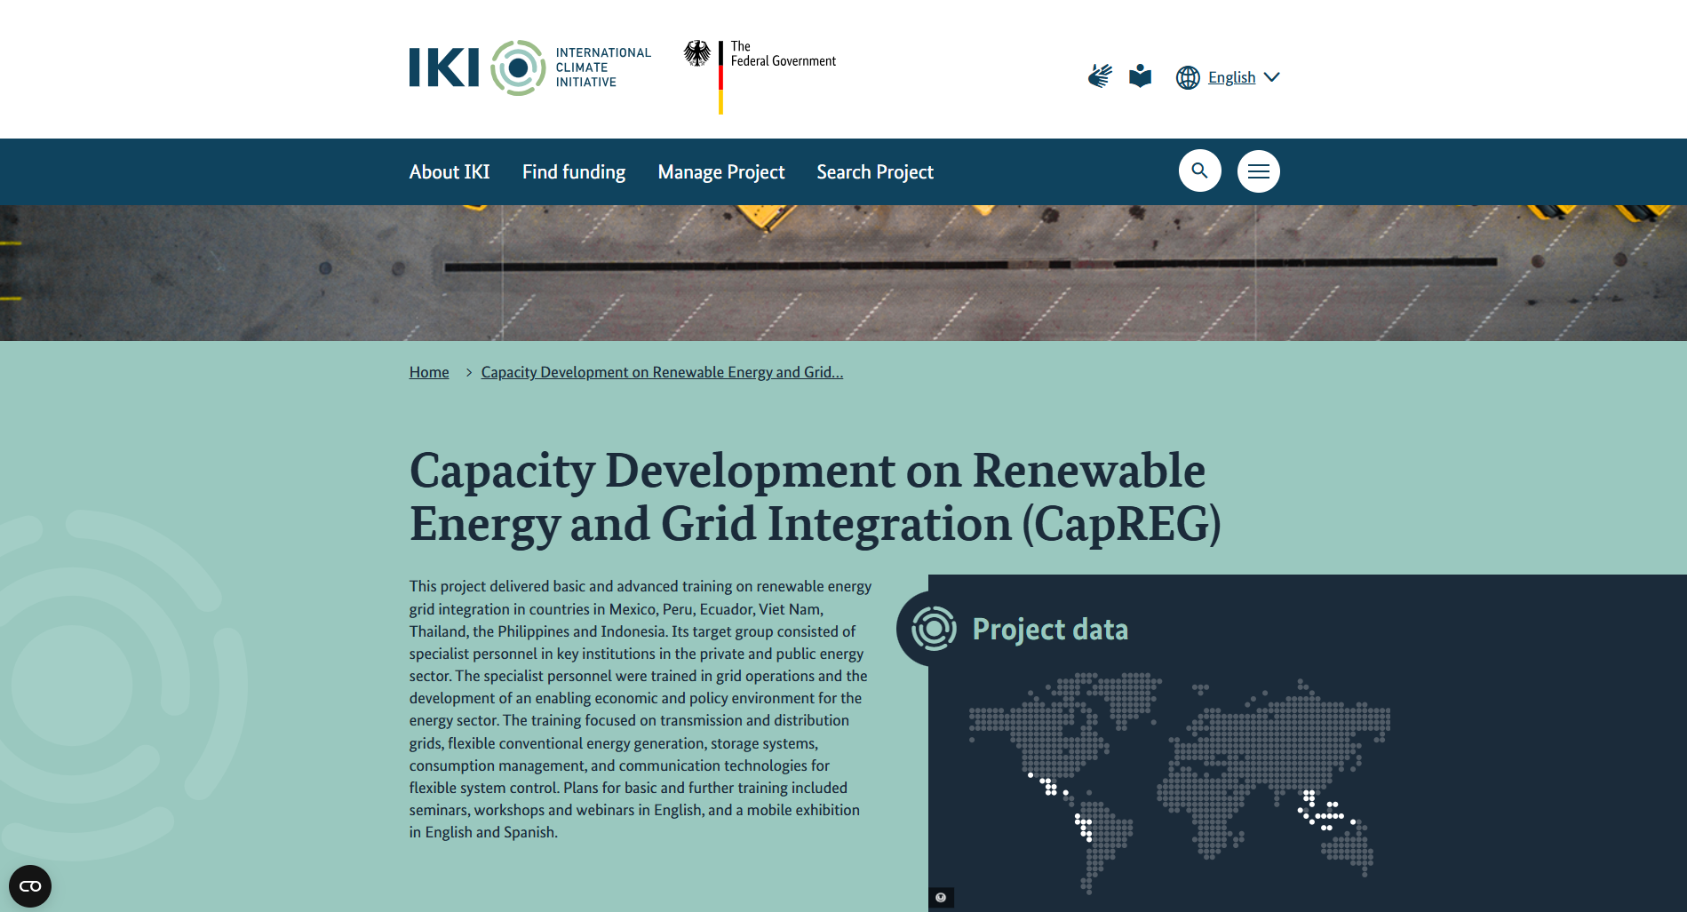Viewport: 1687px width, 912px height.
Task: Follow the Home breadcrumb link
Action: point(429,372)
